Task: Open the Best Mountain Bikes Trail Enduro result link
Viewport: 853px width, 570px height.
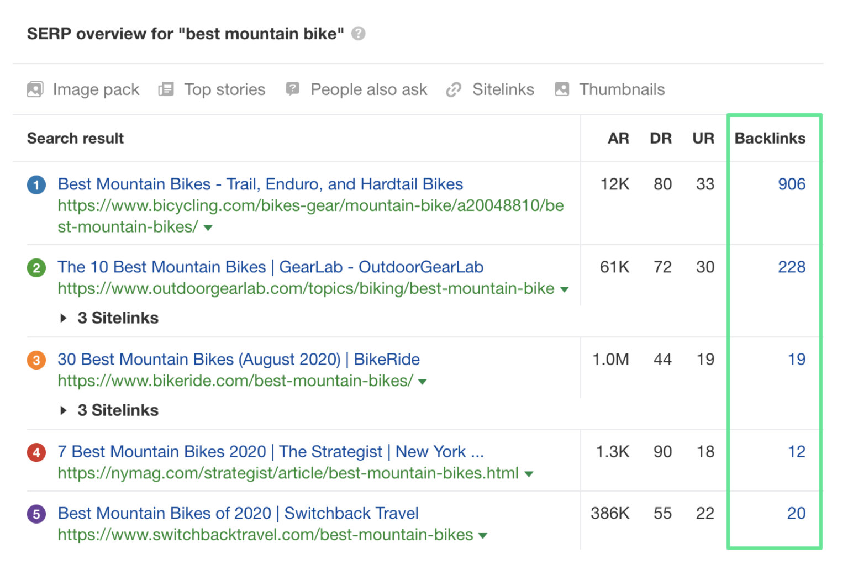Action: point(260,184)
